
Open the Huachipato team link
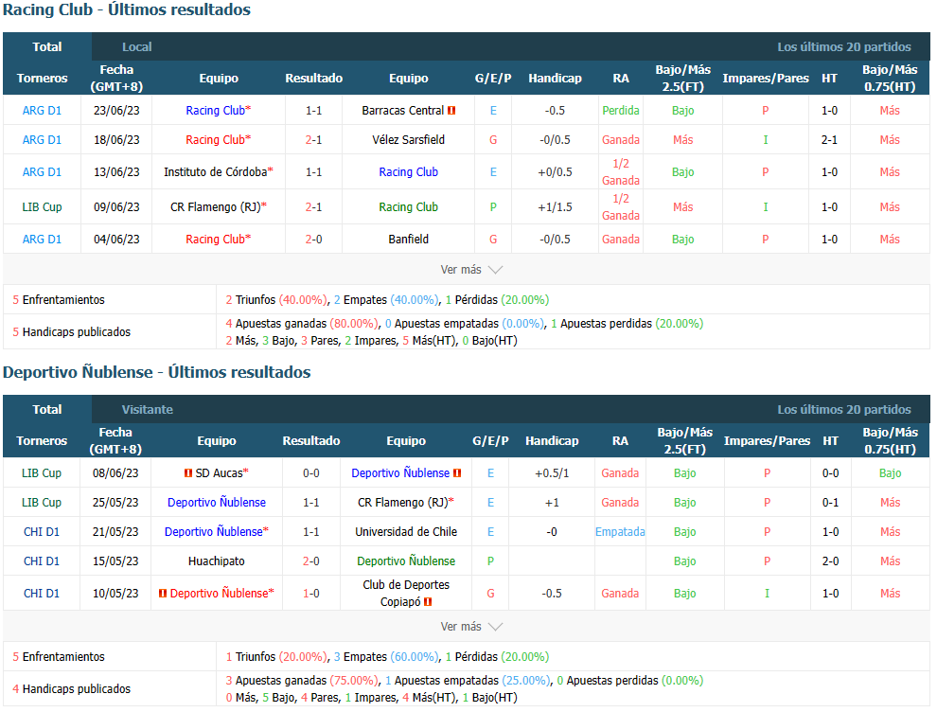[217, 561]
